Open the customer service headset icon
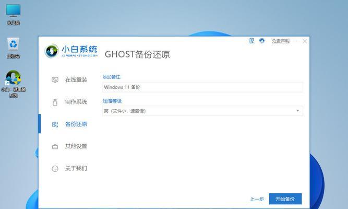Viewport: 348px width, 209px height. [262, 41]
